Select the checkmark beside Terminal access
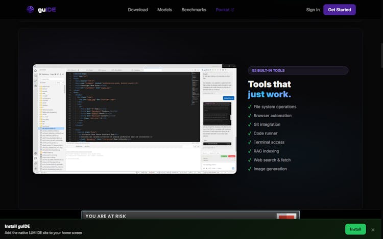383x239 pixels. [250, 142]
